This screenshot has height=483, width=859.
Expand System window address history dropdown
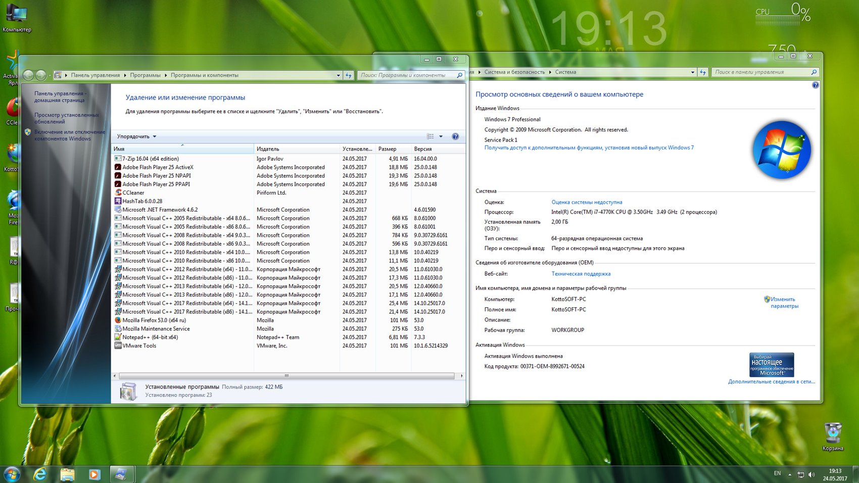692,72
